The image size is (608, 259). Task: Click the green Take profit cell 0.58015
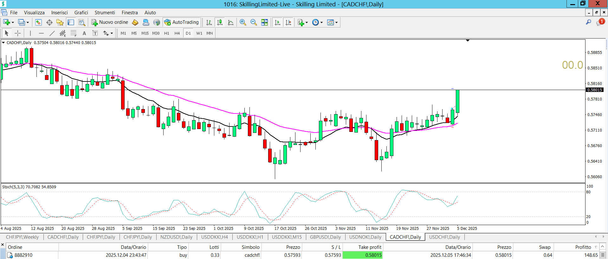(x=363, y=255)
